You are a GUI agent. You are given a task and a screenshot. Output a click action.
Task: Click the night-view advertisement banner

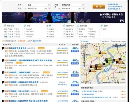click(63, 18)
